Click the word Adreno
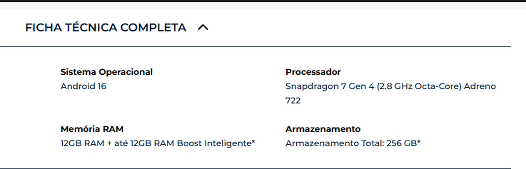Image resolution: width=526 pixels, height=169 pixels. [x=480, y=87]
